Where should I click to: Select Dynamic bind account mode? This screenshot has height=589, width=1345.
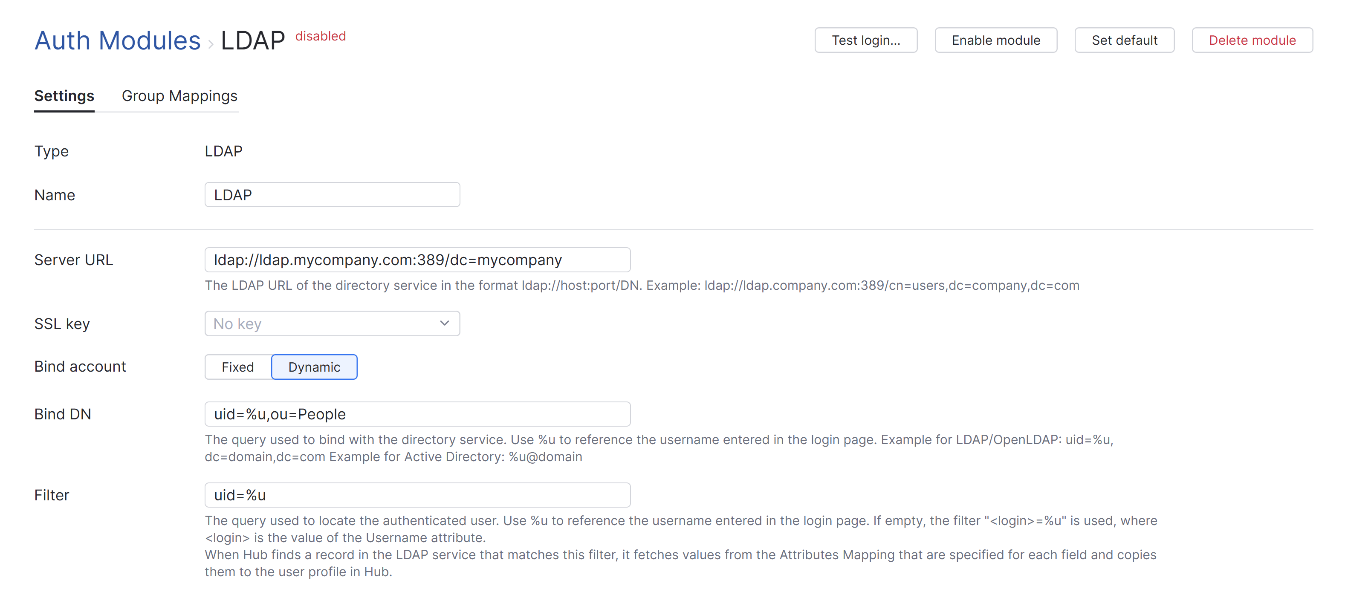click(314, 367)
